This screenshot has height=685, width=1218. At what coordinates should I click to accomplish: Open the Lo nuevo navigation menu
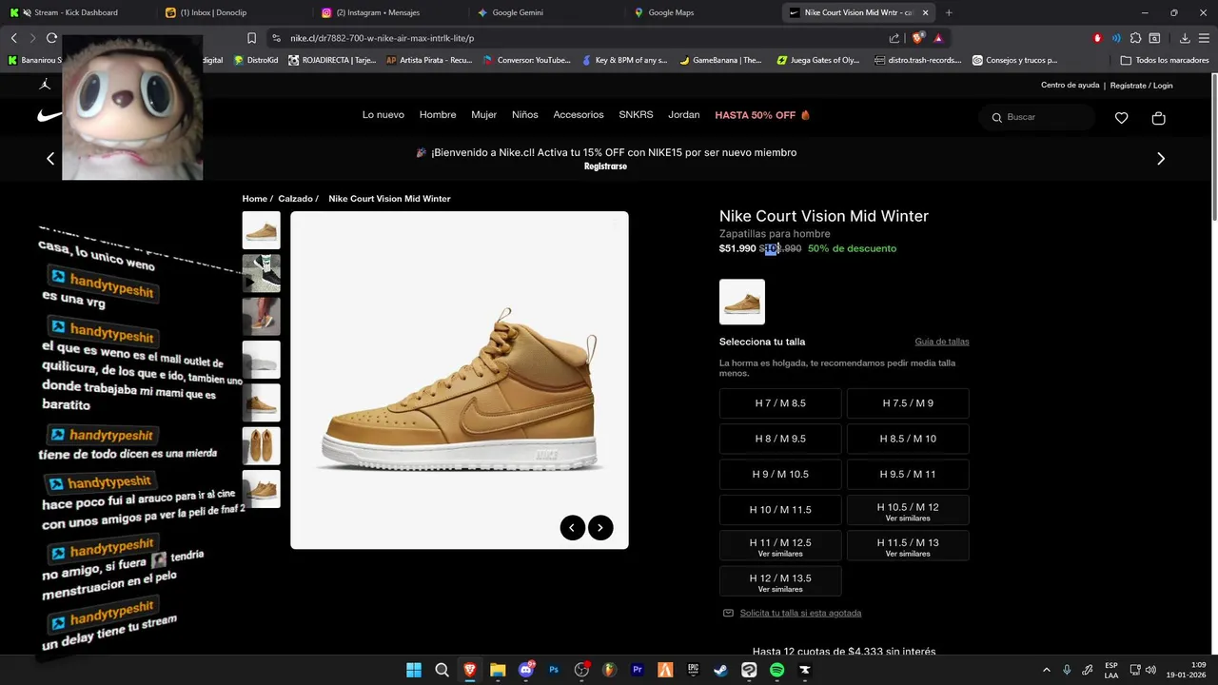coord(383,115)
